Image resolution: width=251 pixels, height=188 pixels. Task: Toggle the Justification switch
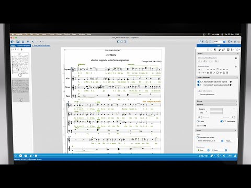pyautogui.click(x=222, y=121)
